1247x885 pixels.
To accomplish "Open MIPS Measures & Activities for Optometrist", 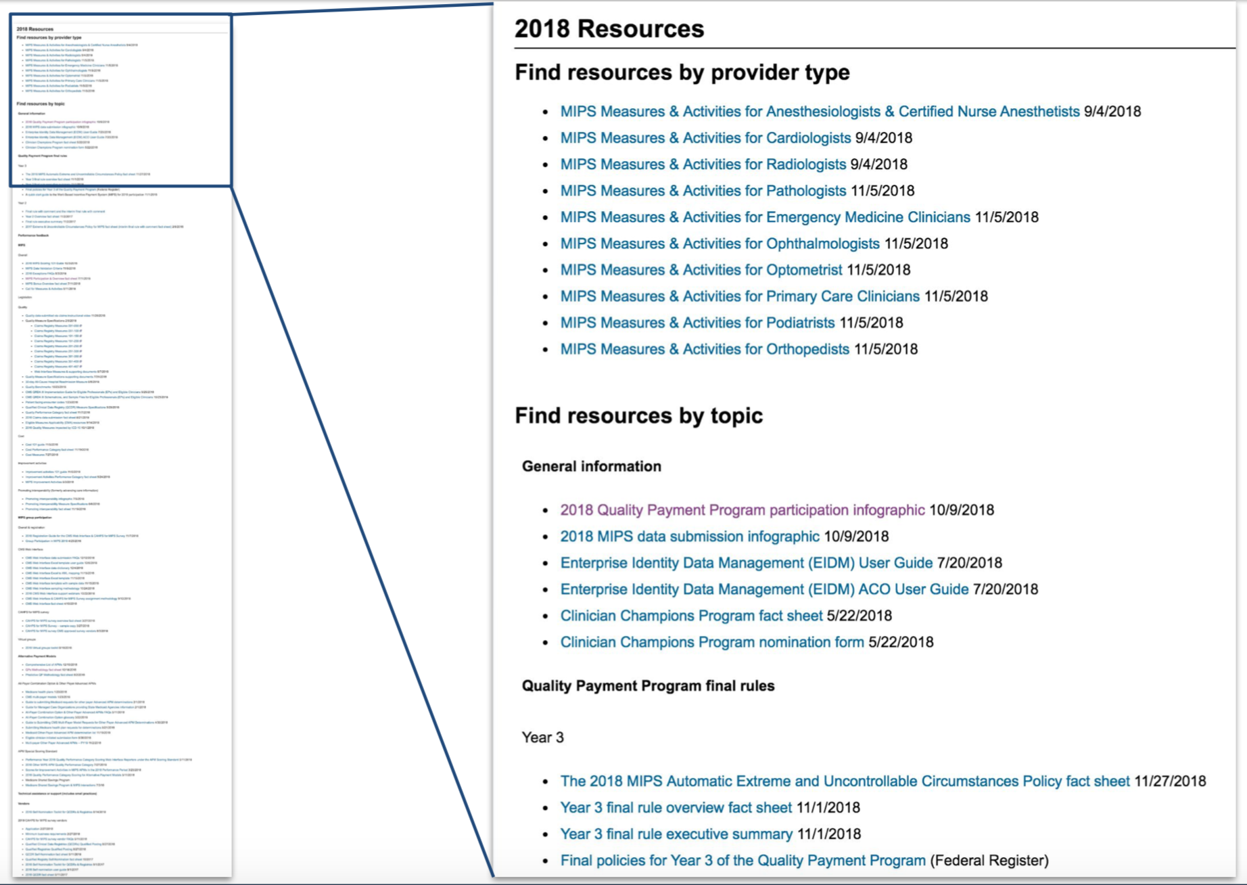I will tap(699, 269).
